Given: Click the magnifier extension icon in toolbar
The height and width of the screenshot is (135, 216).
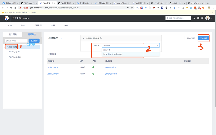Looking at the screenshot, I should pos(137,8).
